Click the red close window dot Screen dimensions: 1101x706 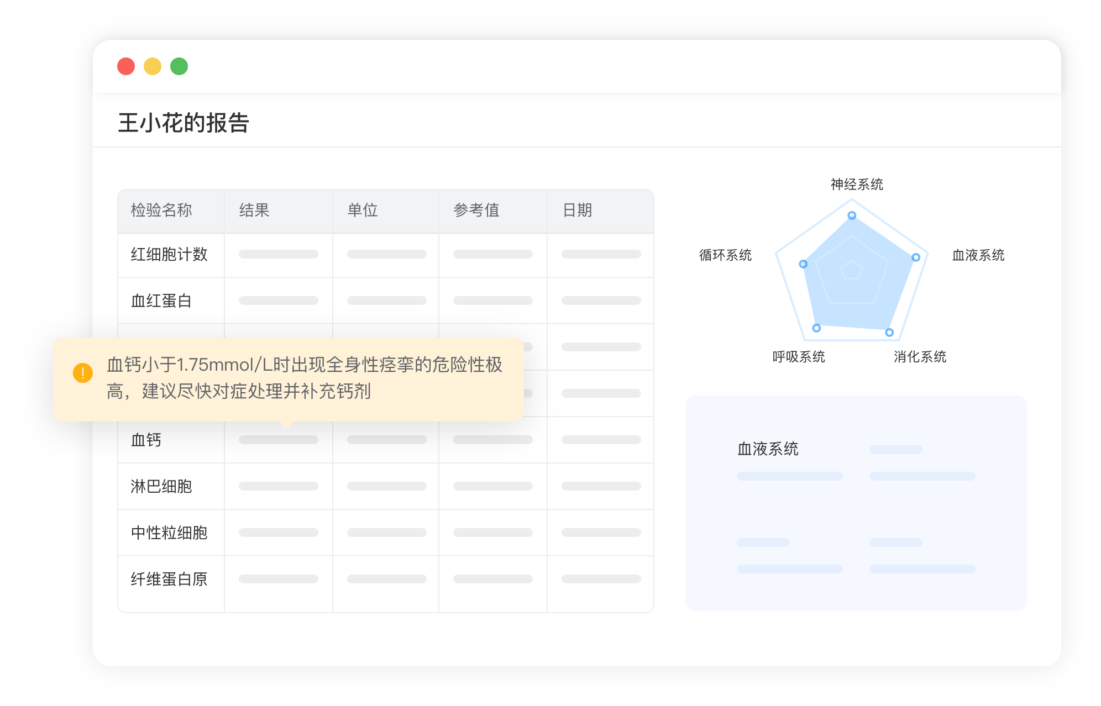click(x=126, y=66)
